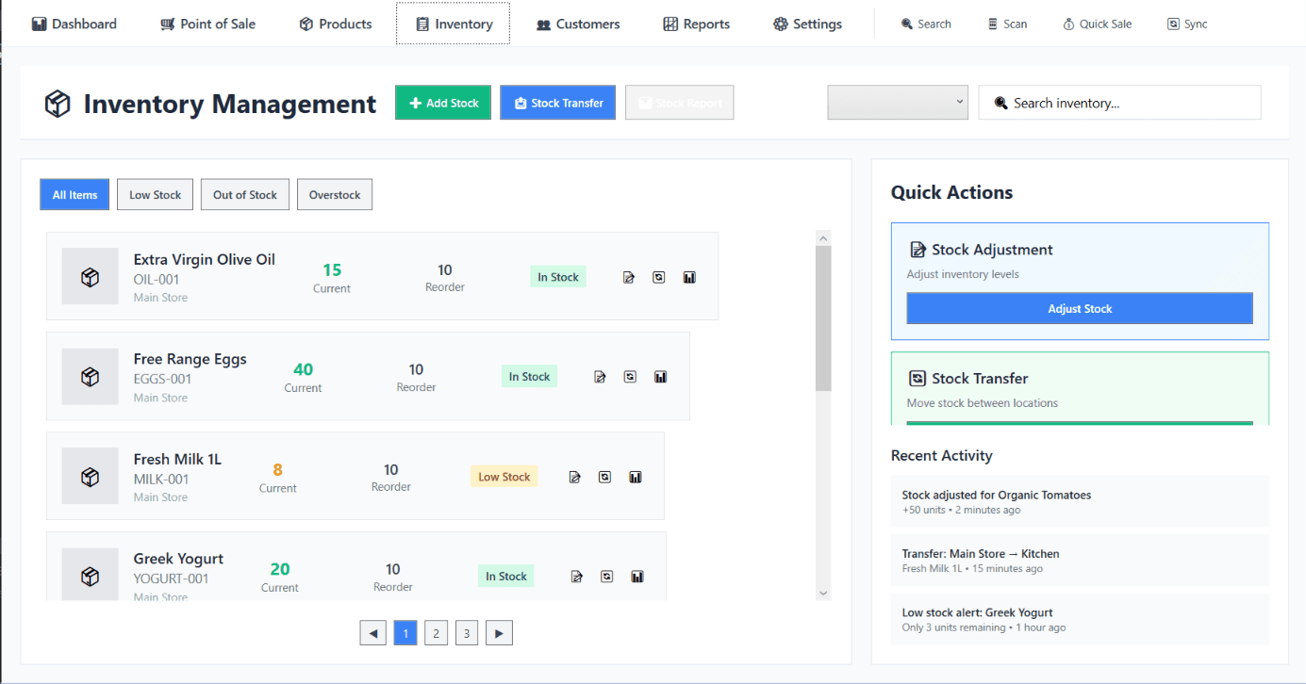Edit stock for Extra Virgin Olive Oil

[629, 277]
